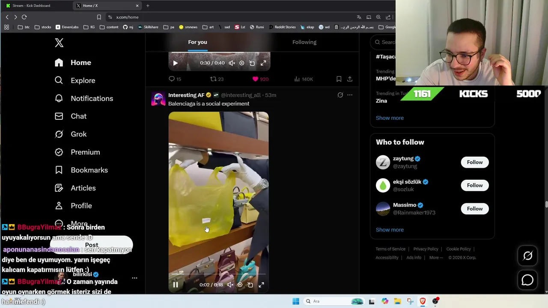Open Bookmarks in the sidebar

click(81, 170)
